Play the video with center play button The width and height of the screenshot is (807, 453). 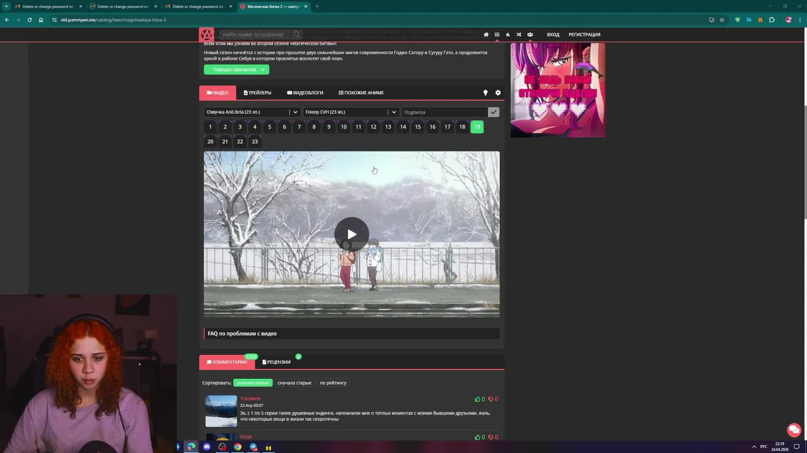coord(351,234)
